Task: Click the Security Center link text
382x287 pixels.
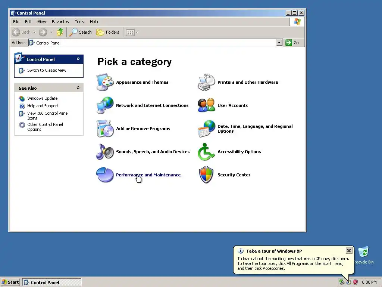Action: (234, 175)
